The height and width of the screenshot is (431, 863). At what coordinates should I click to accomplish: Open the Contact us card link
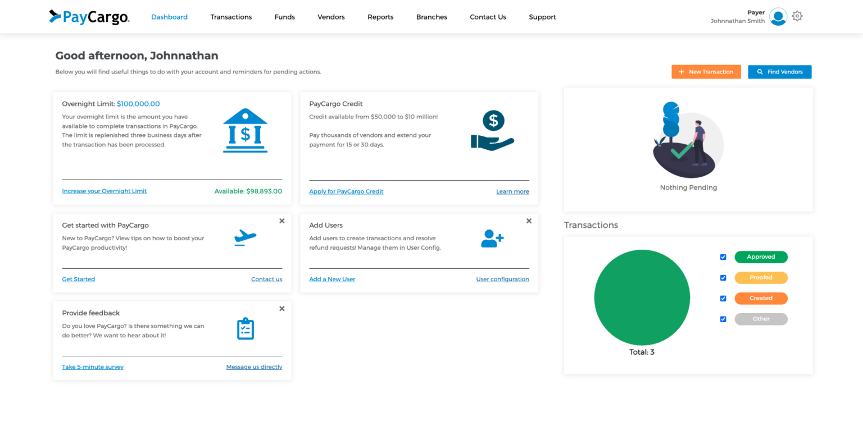coord(267,279)
